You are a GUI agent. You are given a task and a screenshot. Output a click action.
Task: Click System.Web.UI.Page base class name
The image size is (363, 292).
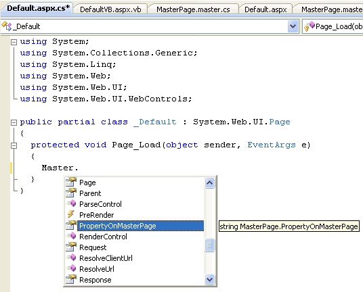tap(242, 122)
